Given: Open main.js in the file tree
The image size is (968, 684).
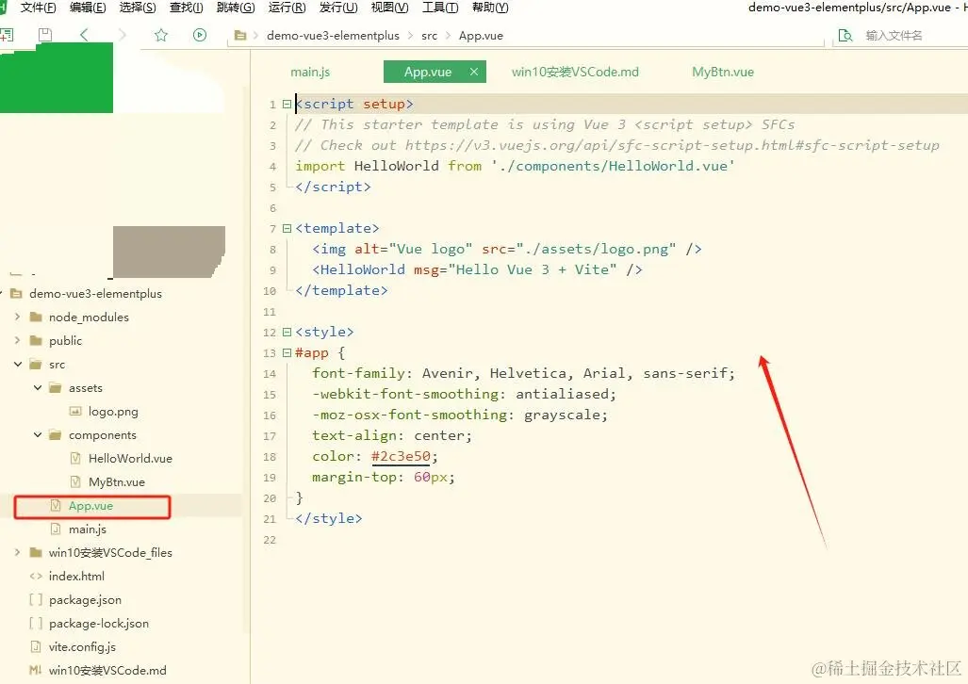Looking at the screenshot, I should pos(88,529).
